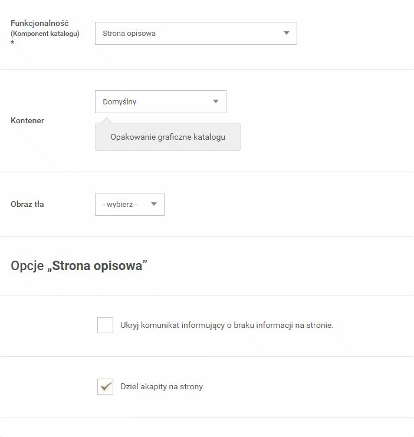Open the Kontener dropdown showing Domyślny
The image size is (414, 437).
pyautogui.click(x=160, y=101)
